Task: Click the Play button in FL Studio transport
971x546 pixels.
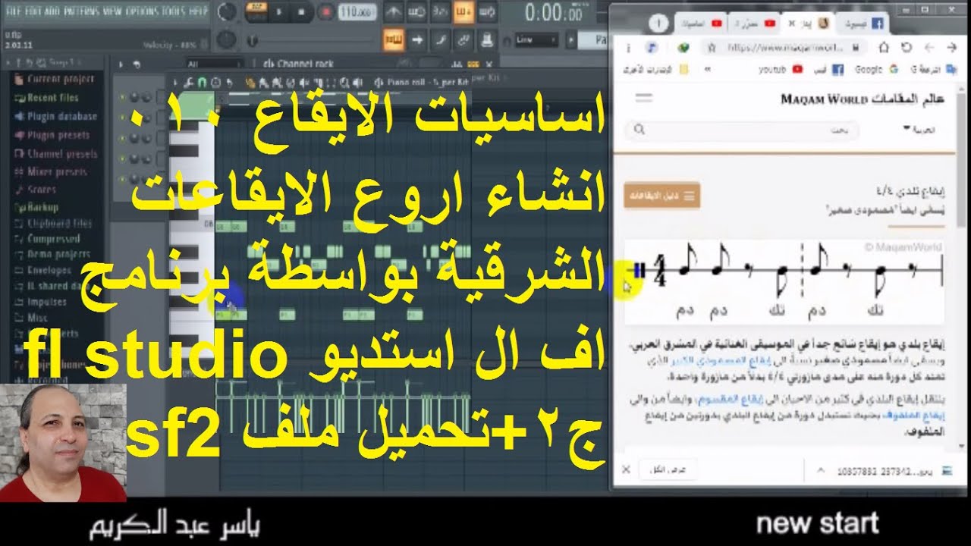Action: 278,12
